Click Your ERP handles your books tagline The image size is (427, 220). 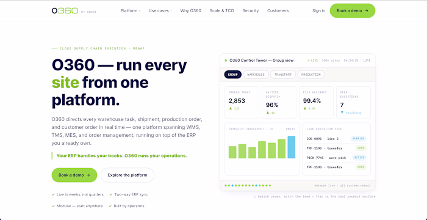(122, 156)
